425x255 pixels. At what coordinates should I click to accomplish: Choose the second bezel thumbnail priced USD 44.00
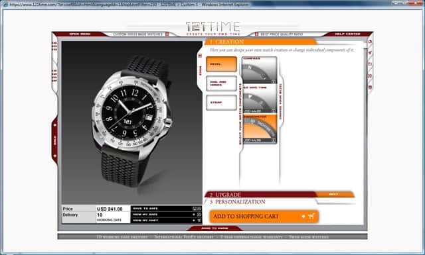260,99
